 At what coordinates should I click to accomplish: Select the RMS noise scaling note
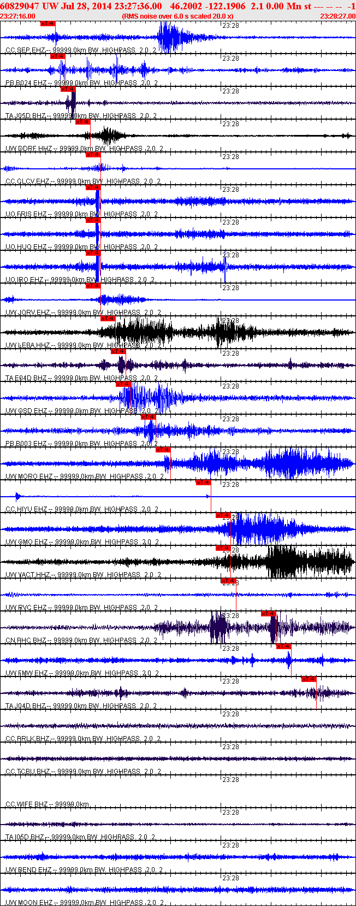(178, 16)
